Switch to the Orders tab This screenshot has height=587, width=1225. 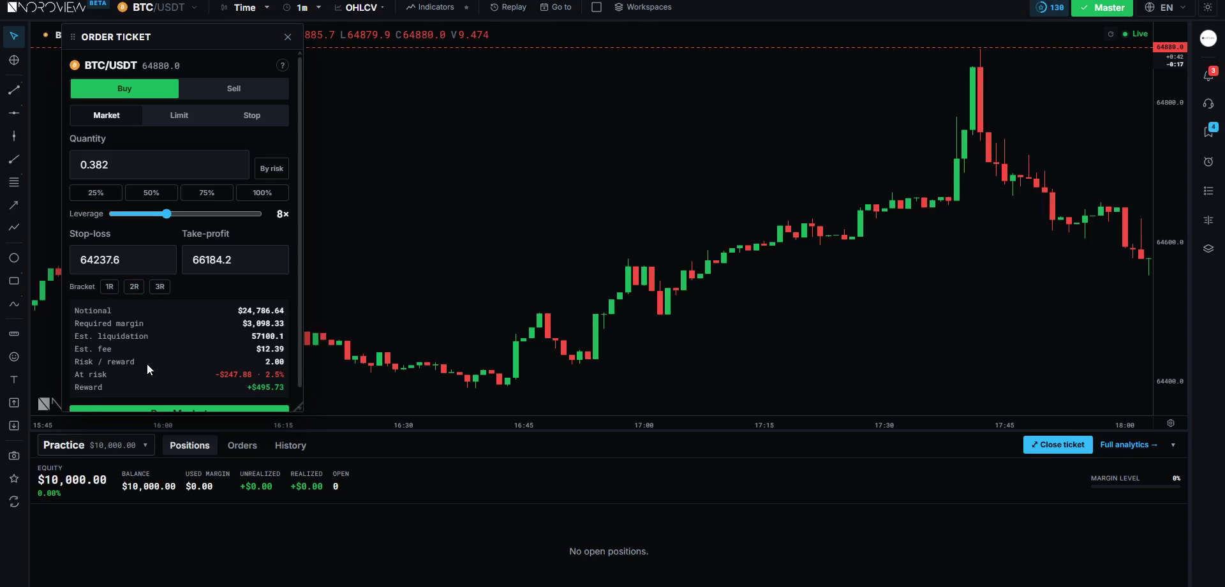coord(242,445)
